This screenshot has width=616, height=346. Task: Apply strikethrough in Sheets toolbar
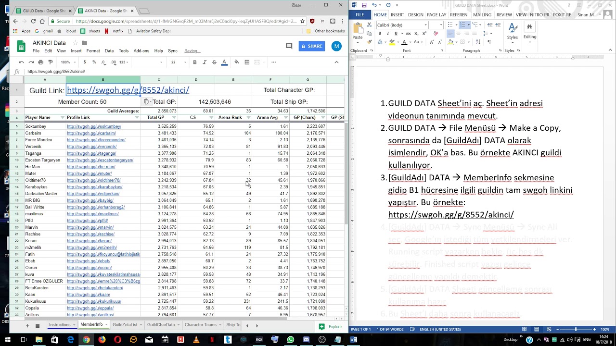pos(214,62)
